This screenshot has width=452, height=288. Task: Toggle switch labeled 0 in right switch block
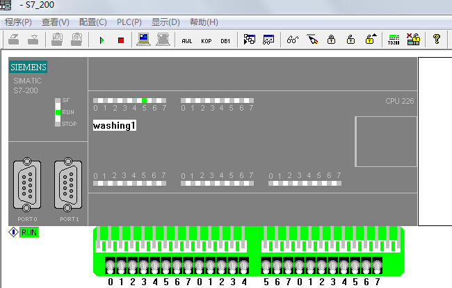click(x=299, y=266)
